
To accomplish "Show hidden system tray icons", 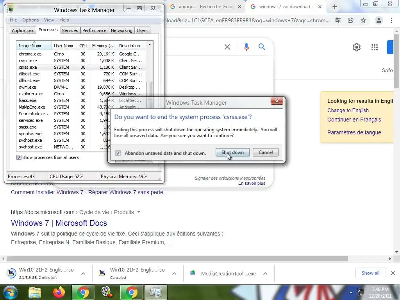I will (x=351, y=293).
